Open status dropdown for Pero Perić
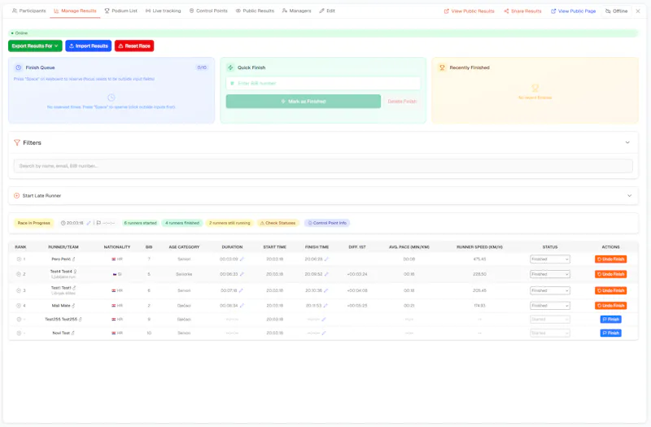 coord(550,259)
